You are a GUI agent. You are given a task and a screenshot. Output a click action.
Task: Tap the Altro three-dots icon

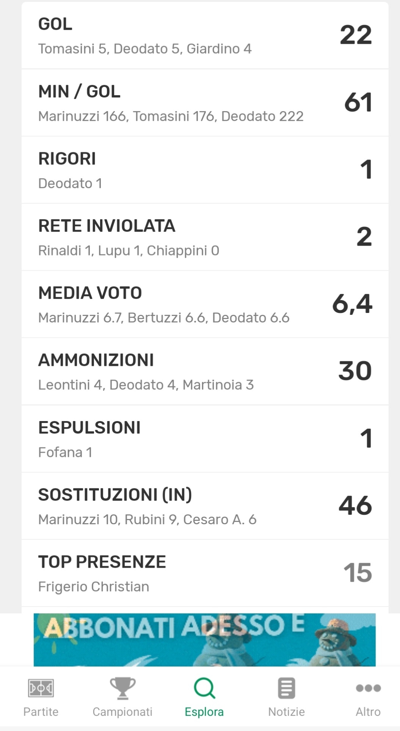click(368, 688)
